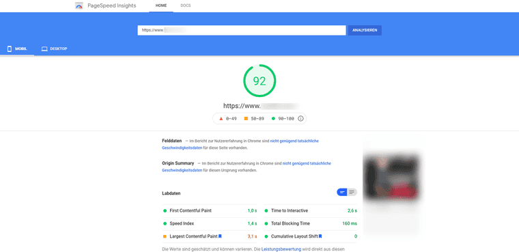Click the green dot before Cumulative Layout Shift

266,236
